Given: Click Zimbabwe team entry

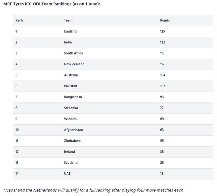Looking at the screenshot, I should (72, 141).
